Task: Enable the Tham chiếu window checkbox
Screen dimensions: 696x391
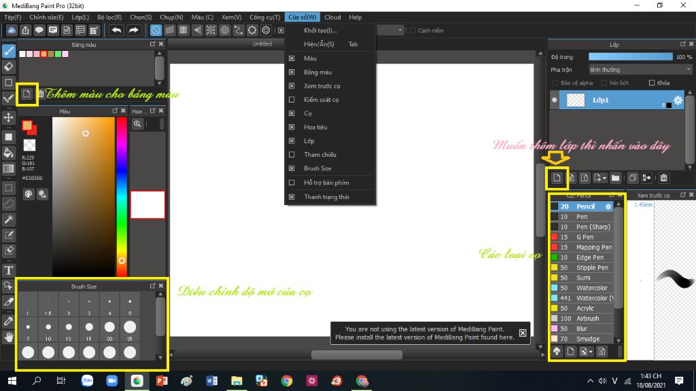Action: click(x=292, y=155)
